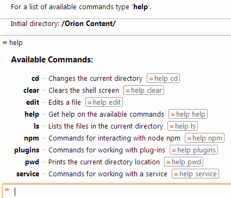Click the /Orion Content/ directory text

[x=89, y=24]
